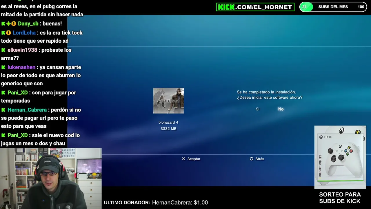Click the "¿Desea iniciar este software ahora?" question
This screenshot has width=371, height=209.
(x=270, y=98)
